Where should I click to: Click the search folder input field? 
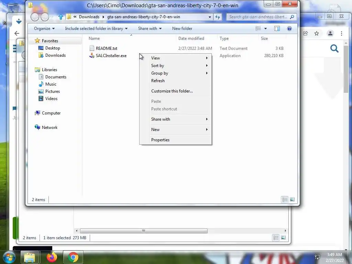tap(258, 17)
